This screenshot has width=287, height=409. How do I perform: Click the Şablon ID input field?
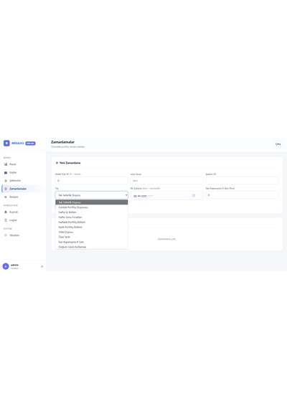click(x=242, y=181)
